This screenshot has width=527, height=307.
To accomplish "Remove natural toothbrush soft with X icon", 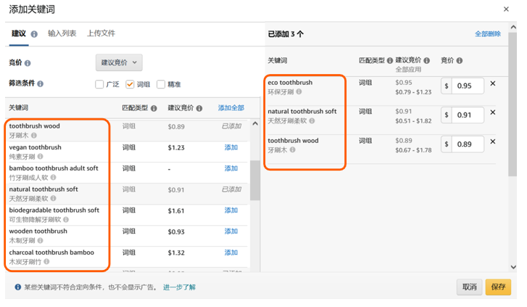I will 493,112.
